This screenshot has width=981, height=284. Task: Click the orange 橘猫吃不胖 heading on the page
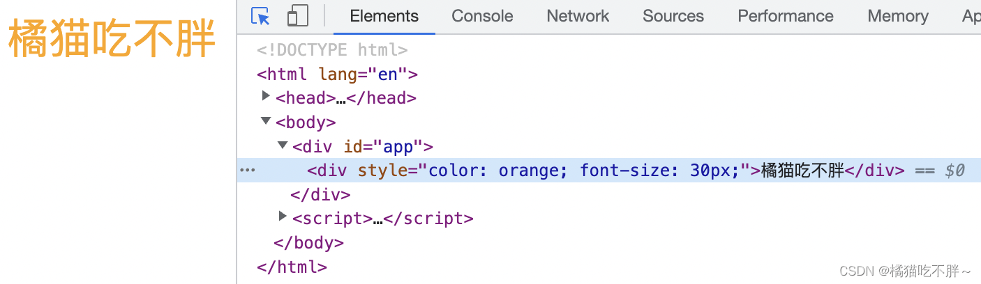[x=112, y=40]
